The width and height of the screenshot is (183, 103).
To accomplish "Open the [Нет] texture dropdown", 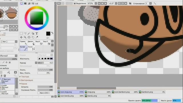I will pos(16,41).
